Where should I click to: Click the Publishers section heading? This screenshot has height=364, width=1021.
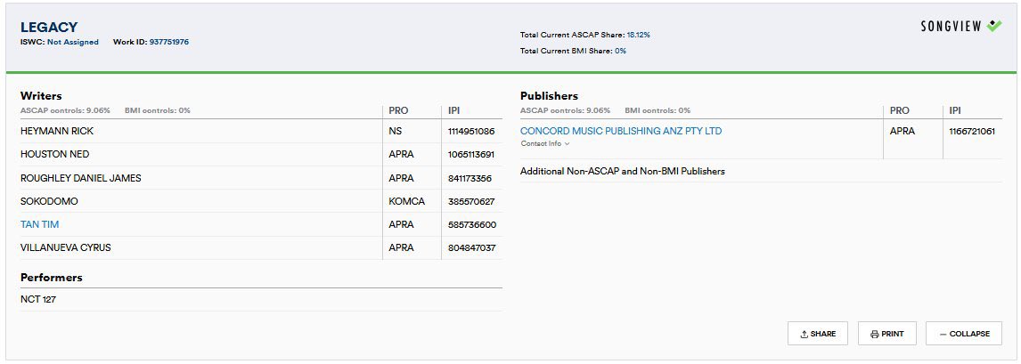coord(549,96)
